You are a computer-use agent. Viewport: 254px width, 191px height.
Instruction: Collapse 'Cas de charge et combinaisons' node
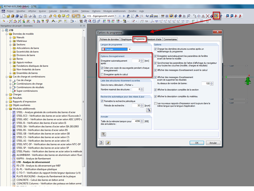(7, 77)
